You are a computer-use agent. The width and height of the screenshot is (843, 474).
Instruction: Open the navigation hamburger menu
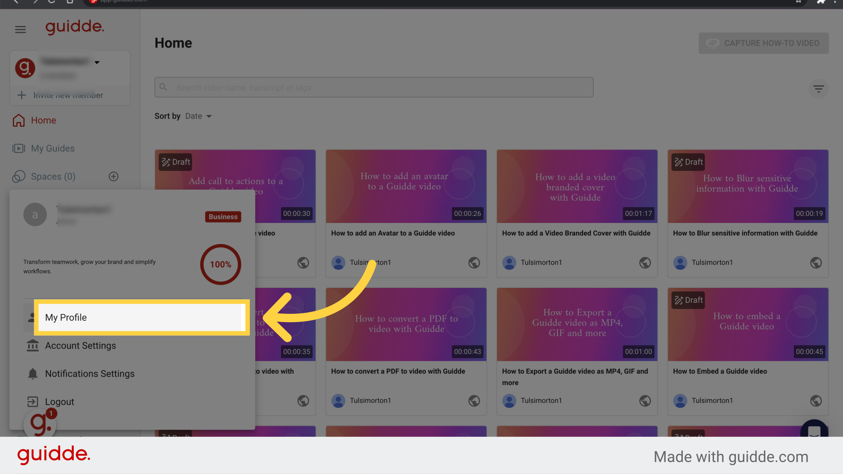click(20, 29)
